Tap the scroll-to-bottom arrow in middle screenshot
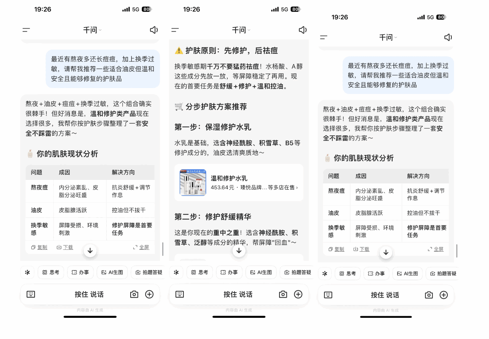The image size is (489, 339). pos(239,251)
